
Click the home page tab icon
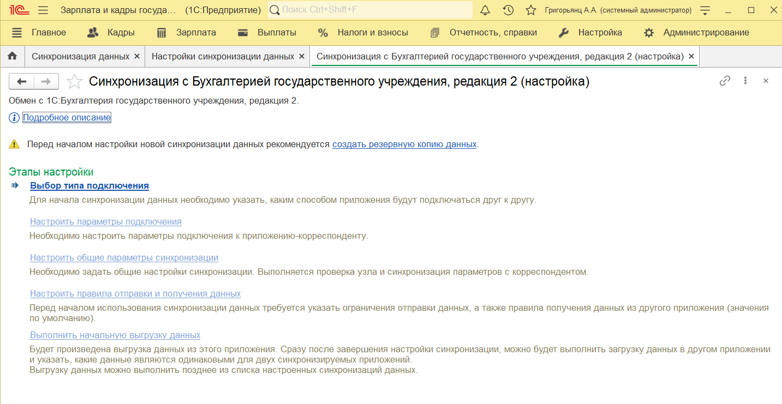click(12, 56)
